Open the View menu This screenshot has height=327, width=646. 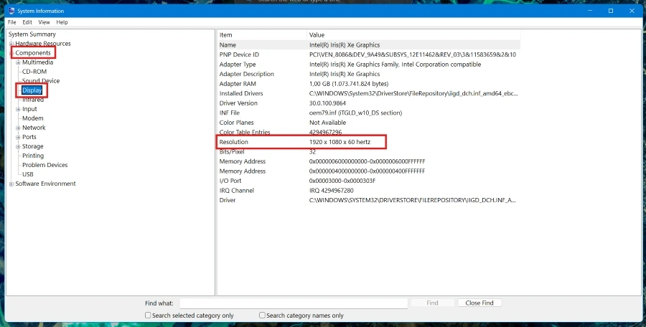44,22
